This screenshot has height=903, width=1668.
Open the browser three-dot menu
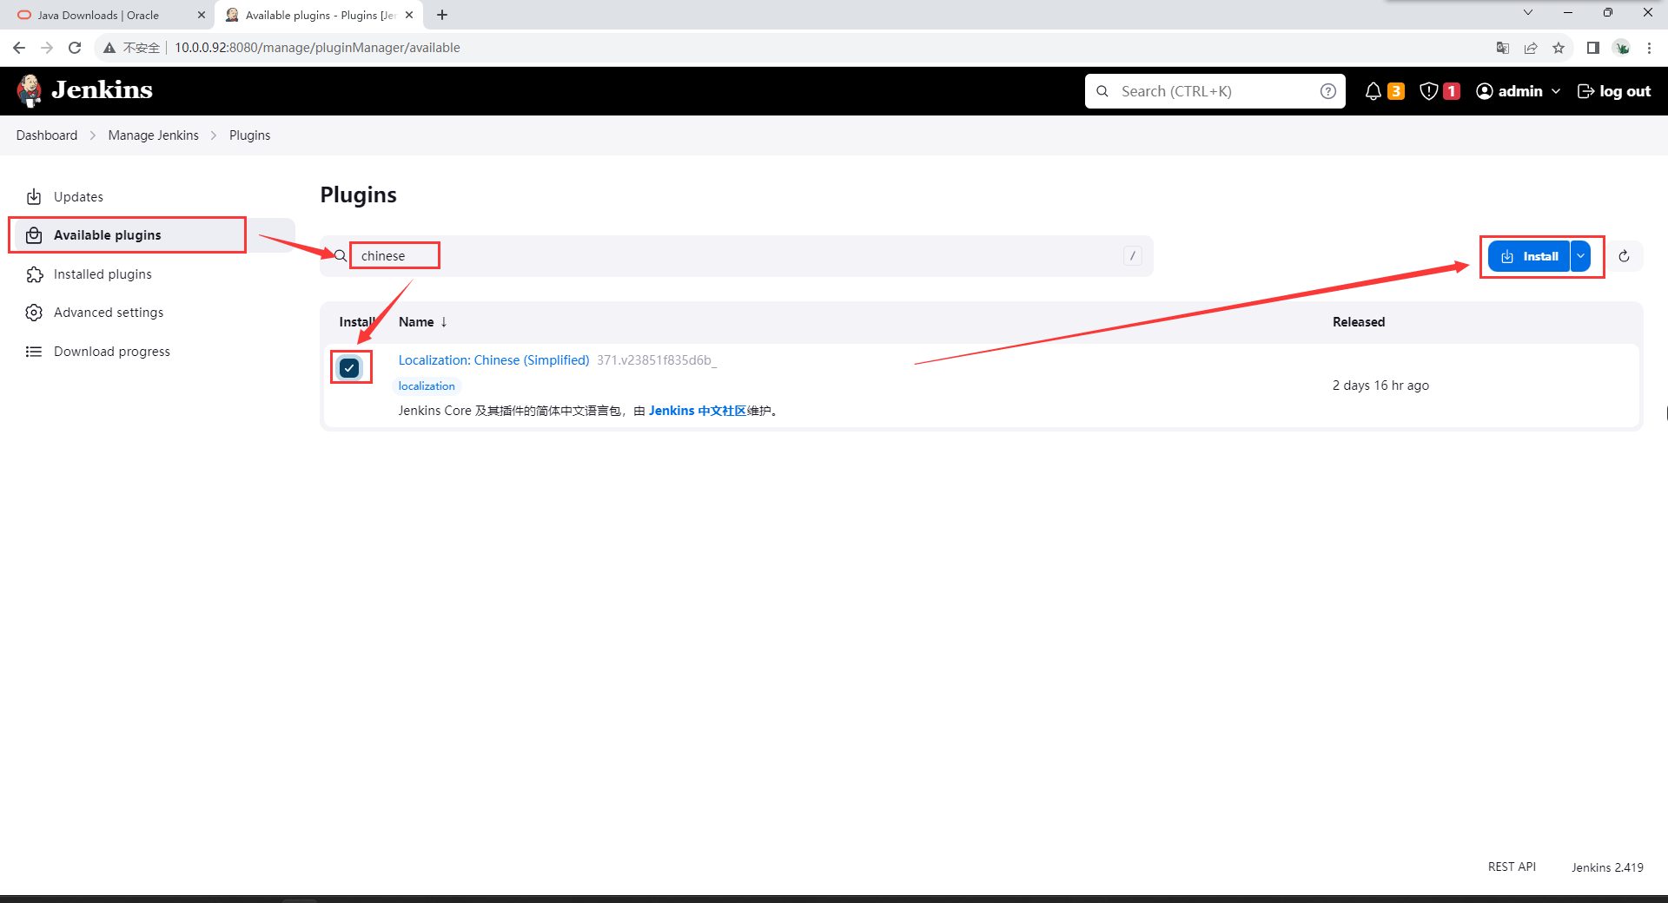coord(1649,48)
